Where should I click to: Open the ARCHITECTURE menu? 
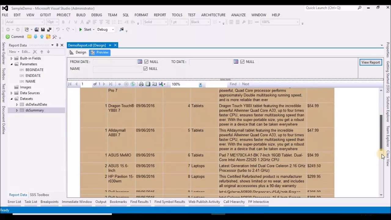click(x=213, y=15)
